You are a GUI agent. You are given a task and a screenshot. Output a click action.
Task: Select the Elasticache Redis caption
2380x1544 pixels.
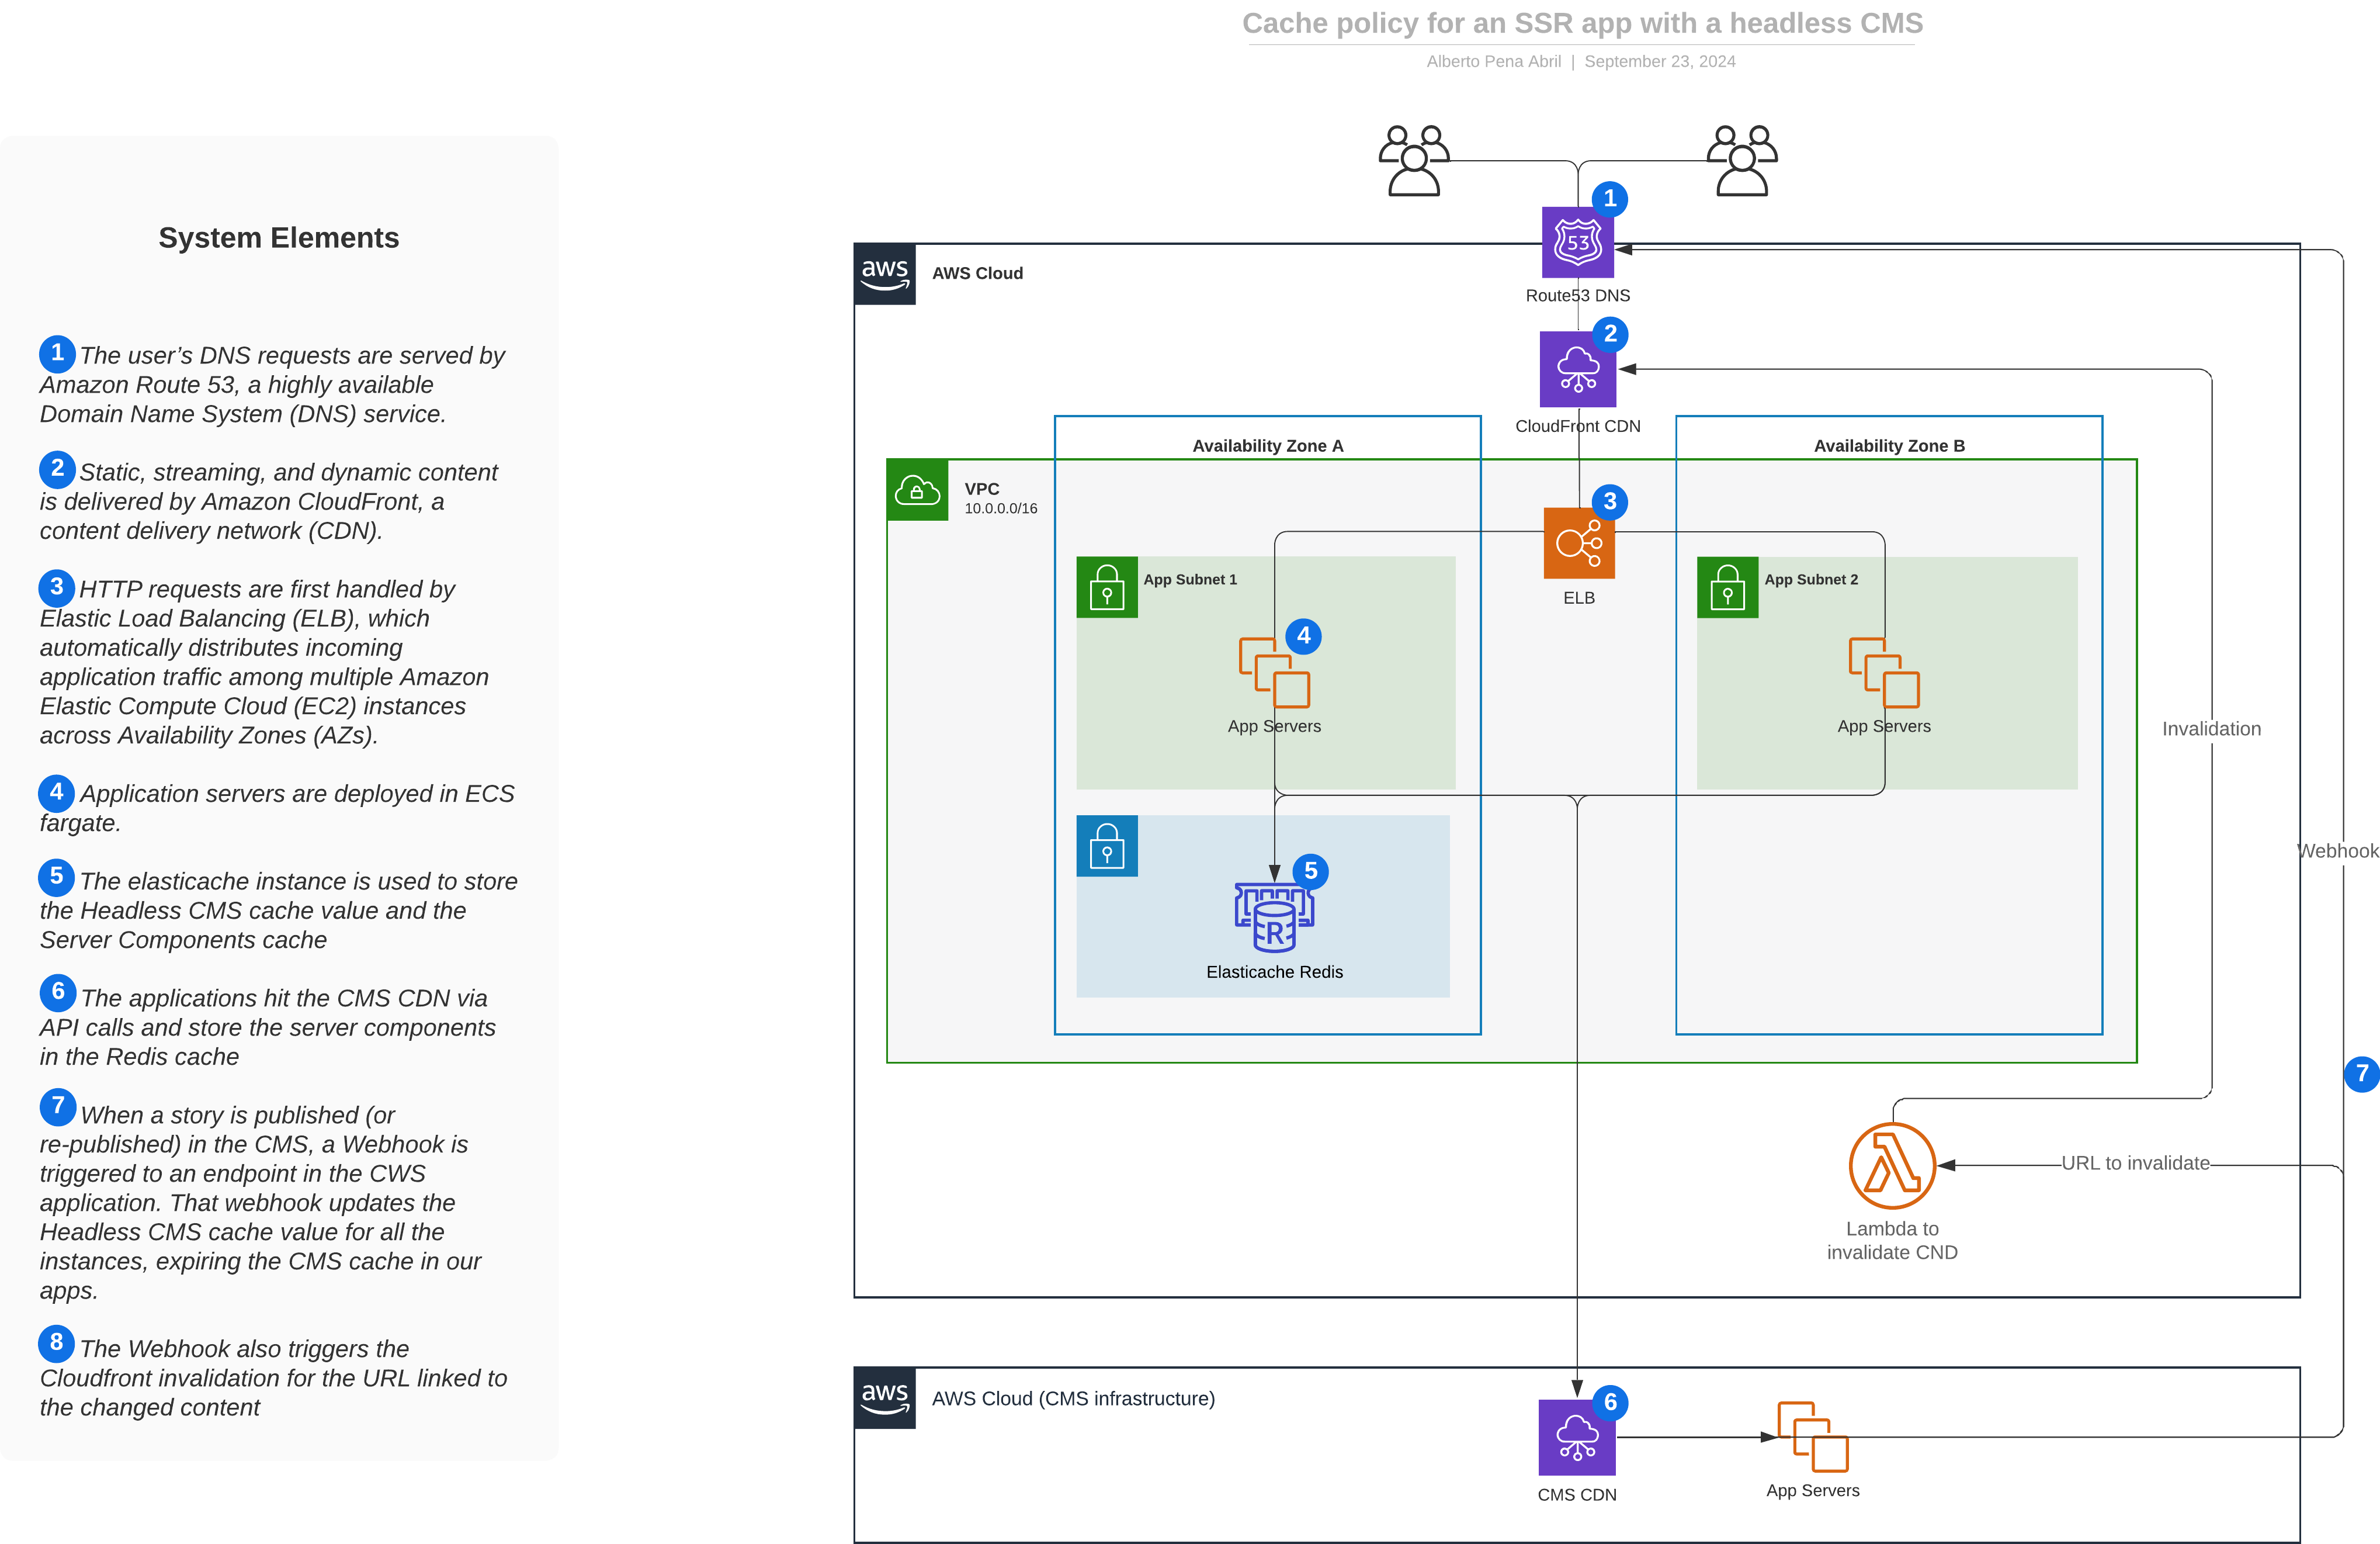[x=1274, y=972]
